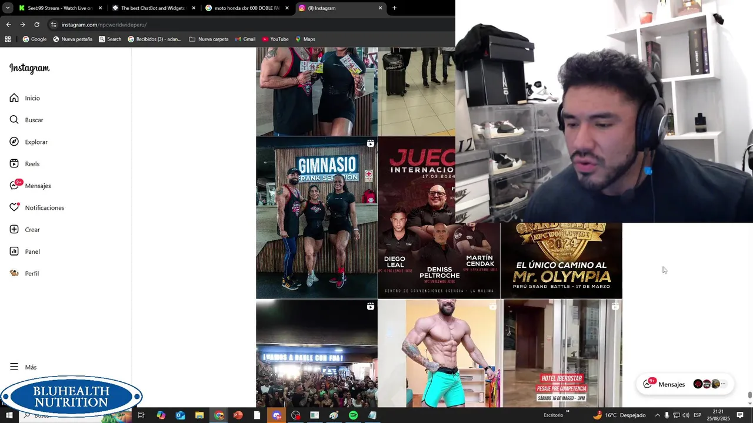Open Google bookmark

click(35, 39)
